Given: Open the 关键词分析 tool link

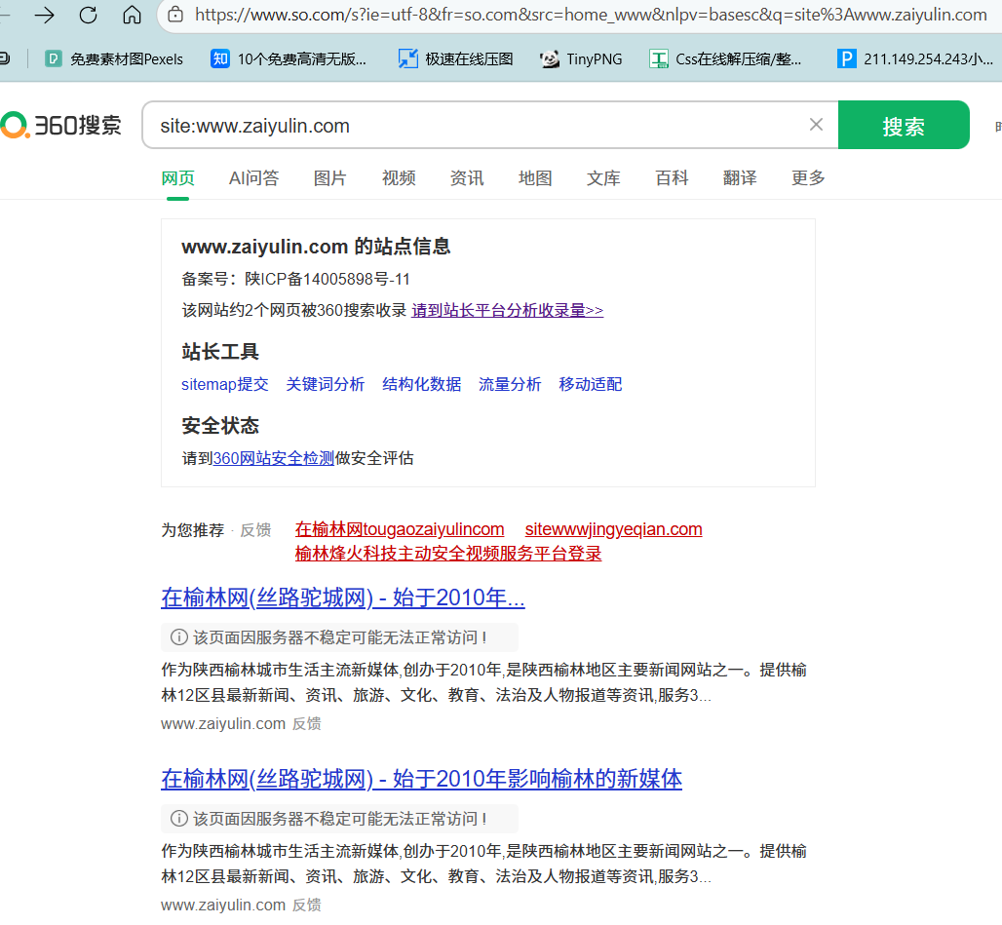Looking at the screenshot, I should coord(326,384).
